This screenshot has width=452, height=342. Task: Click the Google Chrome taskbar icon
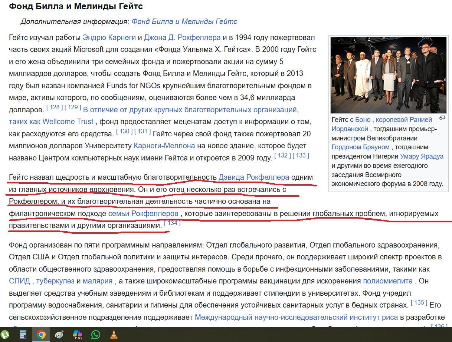41,335
